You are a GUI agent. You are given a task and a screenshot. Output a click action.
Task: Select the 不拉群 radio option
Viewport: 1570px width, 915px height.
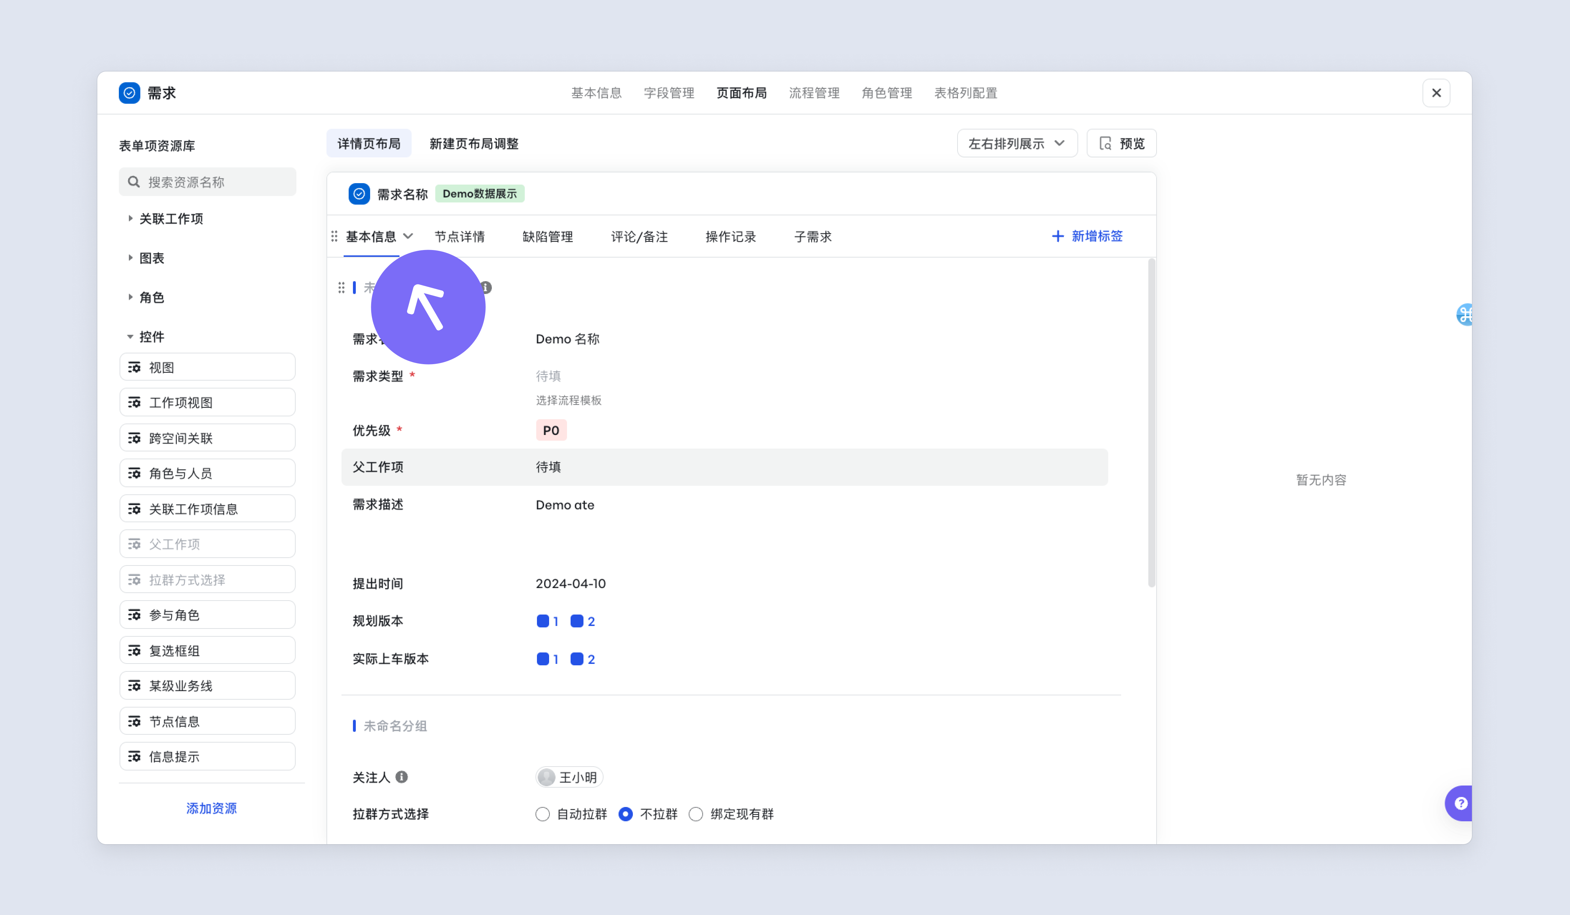pos(625,813)
